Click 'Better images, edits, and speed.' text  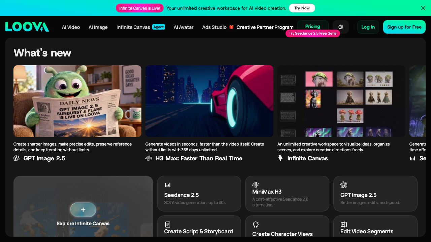[x=370, y=203]
